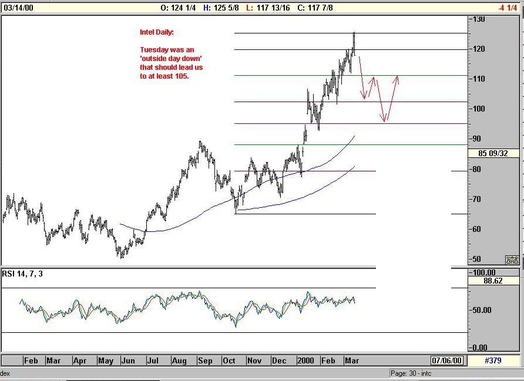Click the net change -4 1/4 in the header

pyautogui.click(x=508, y=8)
